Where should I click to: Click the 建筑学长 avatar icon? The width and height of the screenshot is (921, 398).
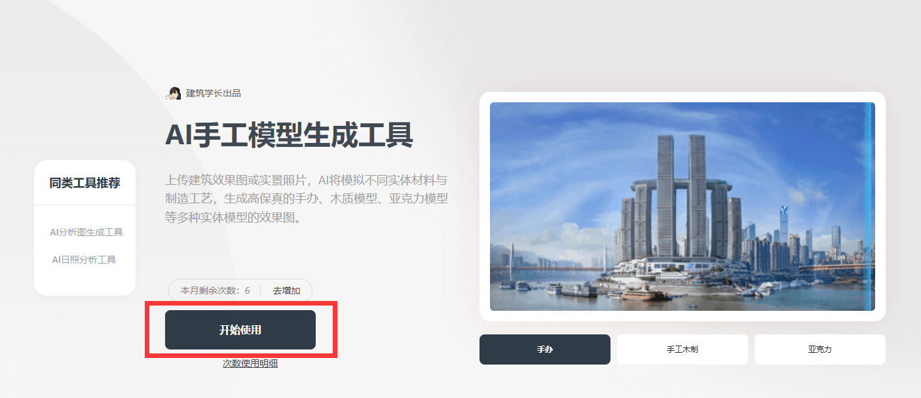coord(174,93)
